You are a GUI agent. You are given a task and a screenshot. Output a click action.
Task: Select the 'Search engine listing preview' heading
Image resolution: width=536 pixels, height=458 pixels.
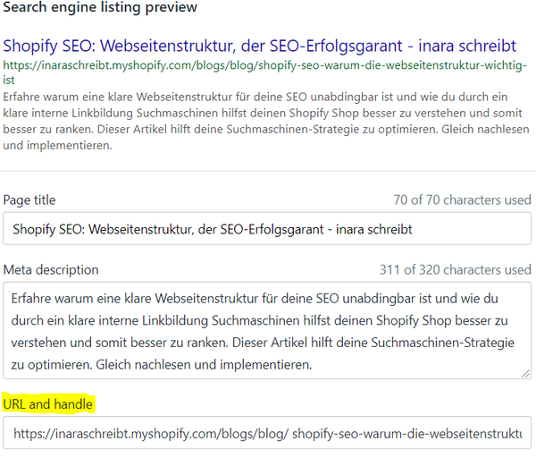point(100,7)
